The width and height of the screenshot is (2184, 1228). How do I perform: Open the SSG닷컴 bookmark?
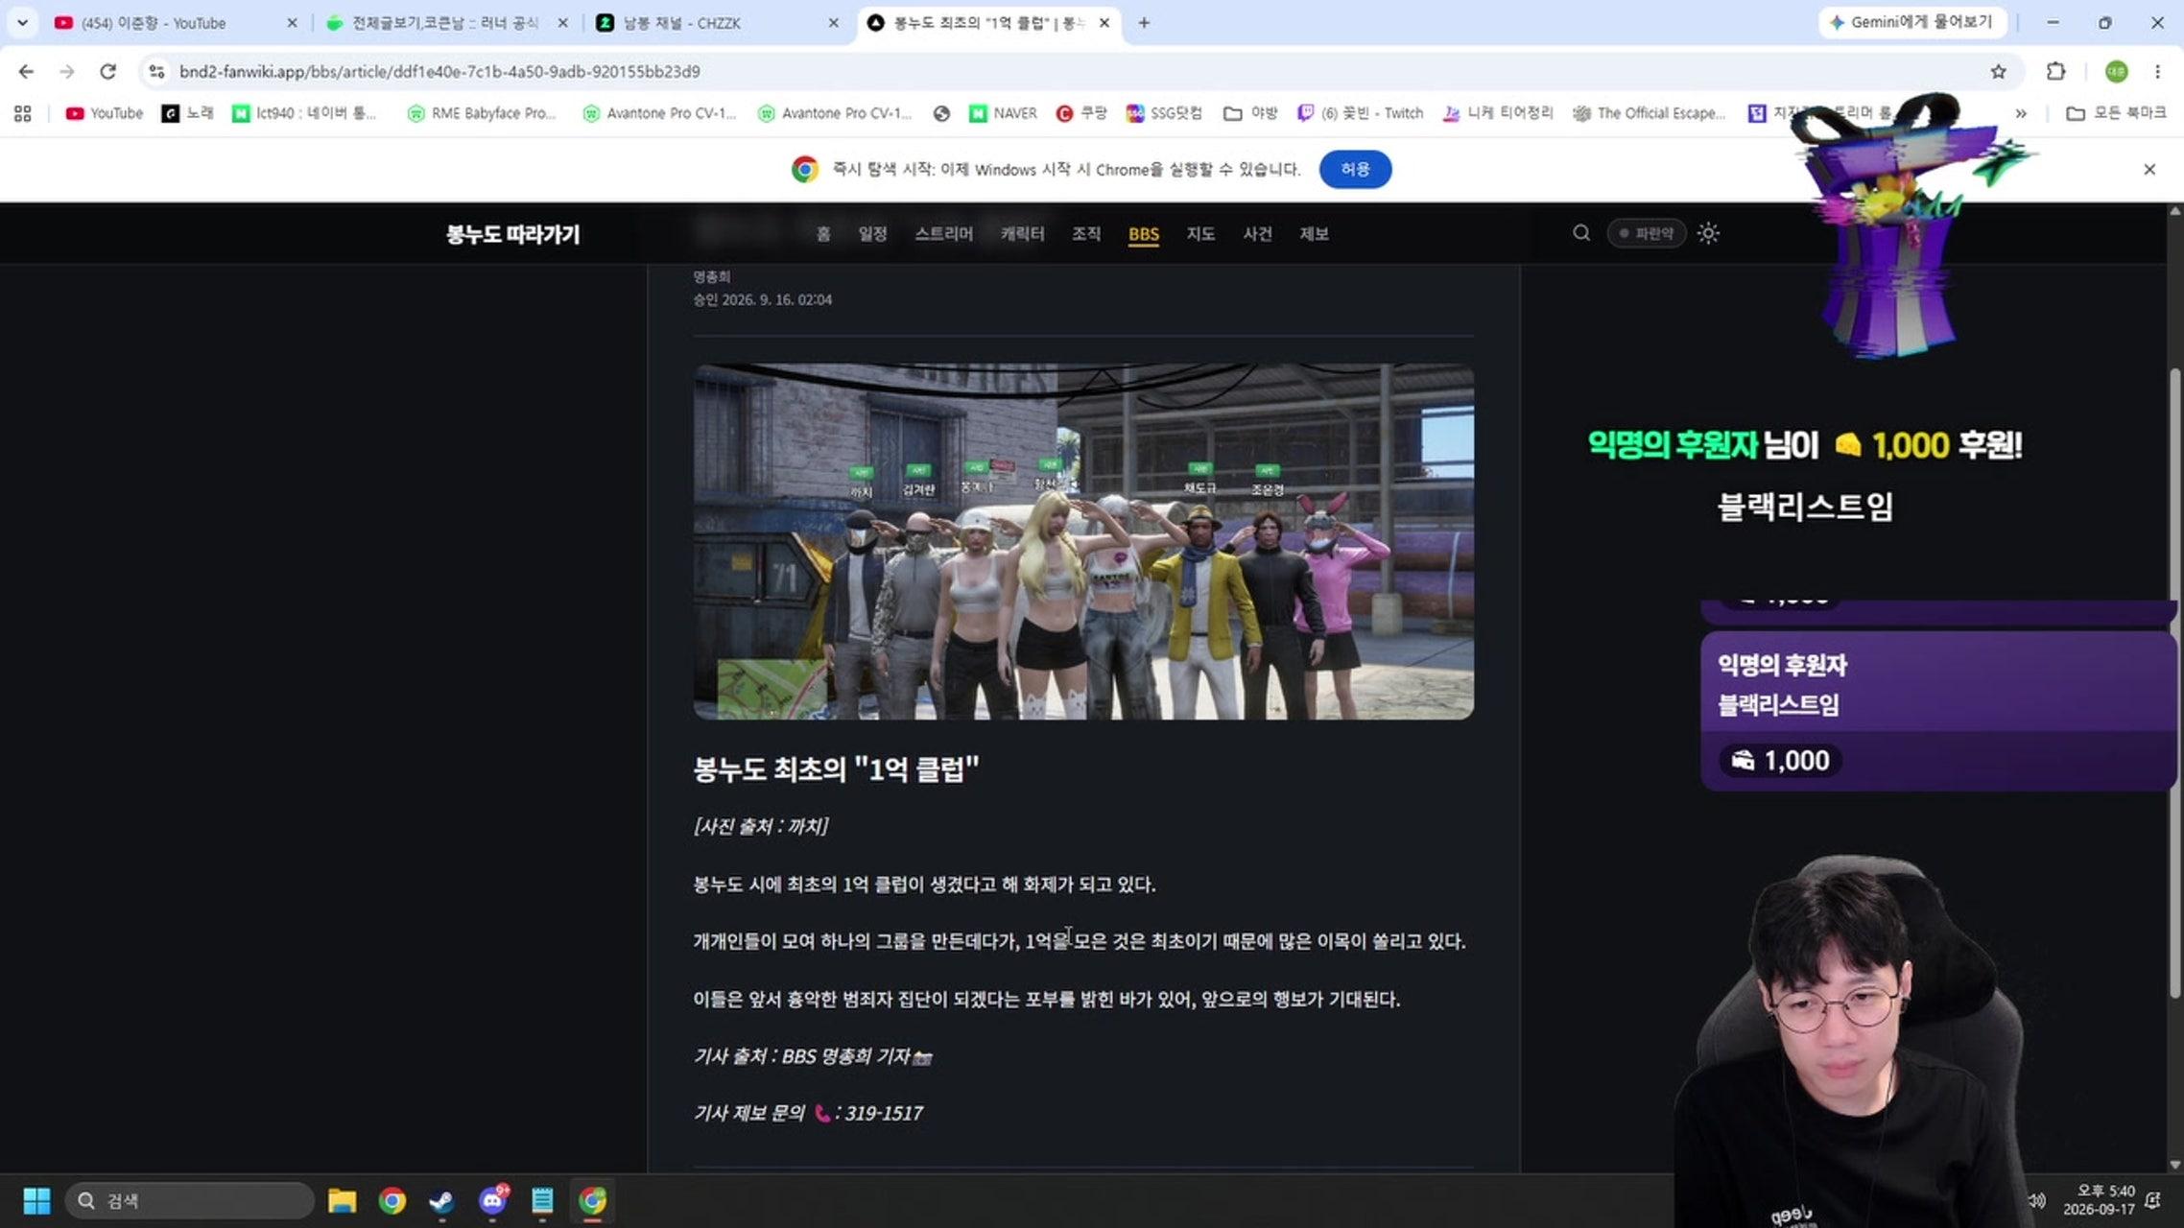point(1164,113)
